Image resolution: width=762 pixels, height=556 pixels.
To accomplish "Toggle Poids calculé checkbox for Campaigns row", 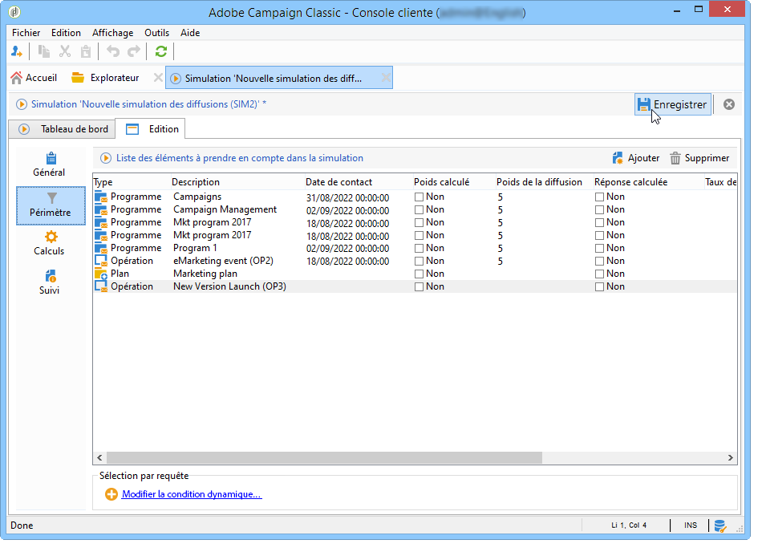I will 419,197.
